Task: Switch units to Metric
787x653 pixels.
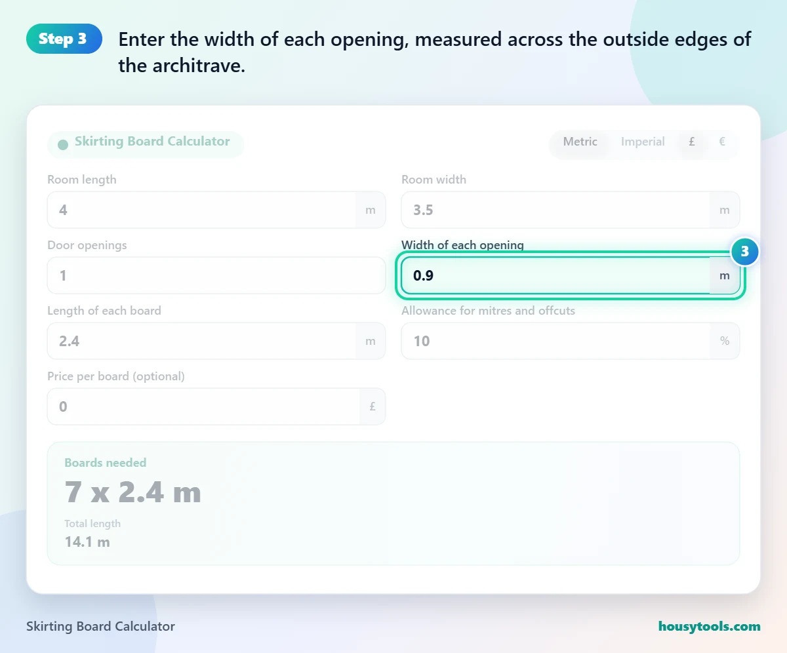Action: (x=580, y=142)
